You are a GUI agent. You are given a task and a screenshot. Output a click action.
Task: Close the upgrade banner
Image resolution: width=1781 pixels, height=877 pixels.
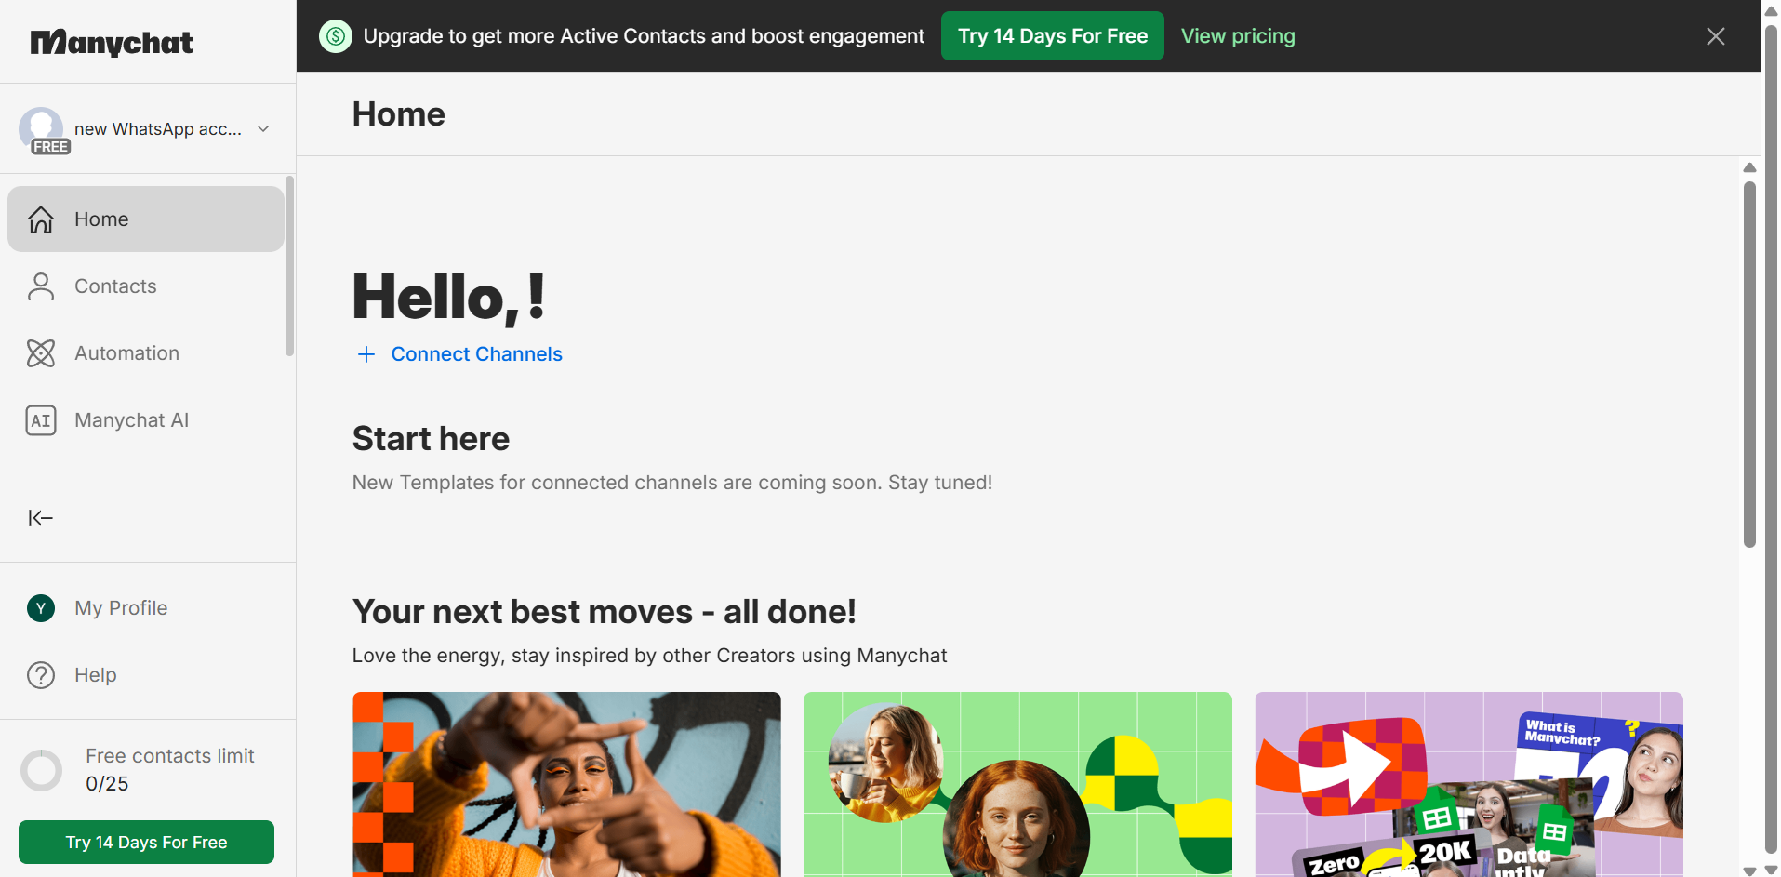pyautogui.click(x=1716, y=36)
